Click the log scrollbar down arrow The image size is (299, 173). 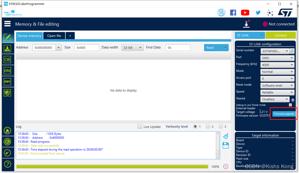tap(217, 157)
